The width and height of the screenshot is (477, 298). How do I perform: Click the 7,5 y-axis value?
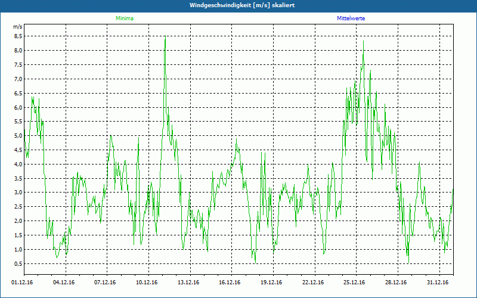point(18,65)
